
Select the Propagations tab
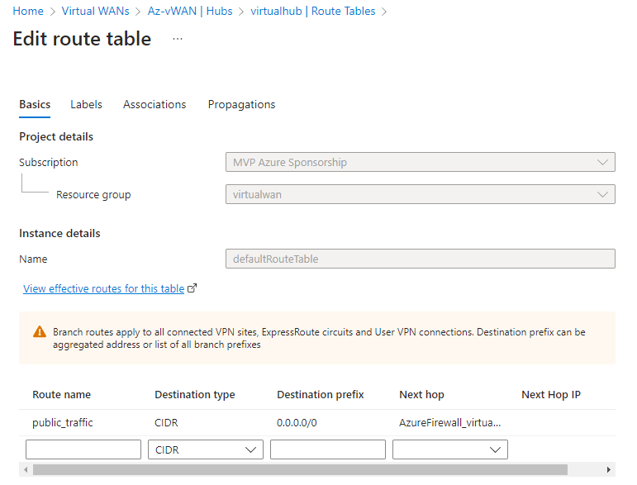[x=241, y=104]
